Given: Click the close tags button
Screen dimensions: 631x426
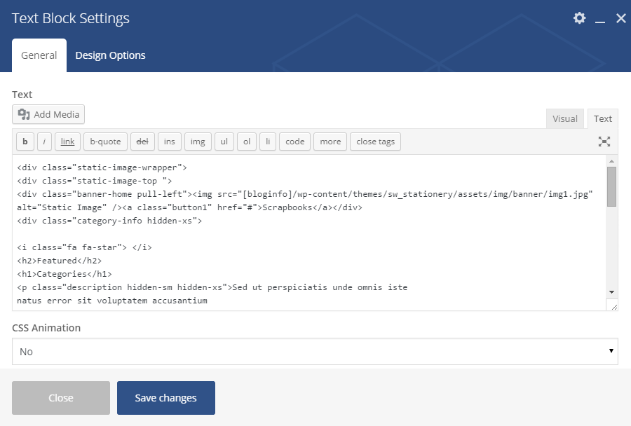Looking at the screenshot, I should 376,142.
